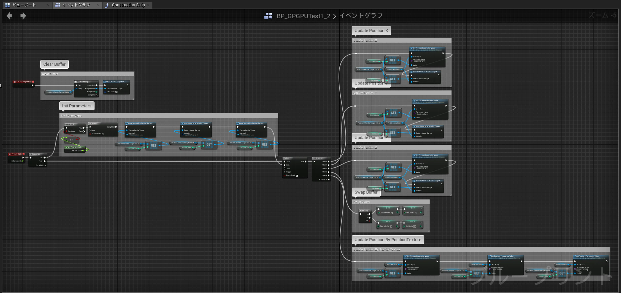Viewport: 621px width, 293px height.
Task: Open Clear Color swatch on Clear Render Target
Action: [116, 92]
